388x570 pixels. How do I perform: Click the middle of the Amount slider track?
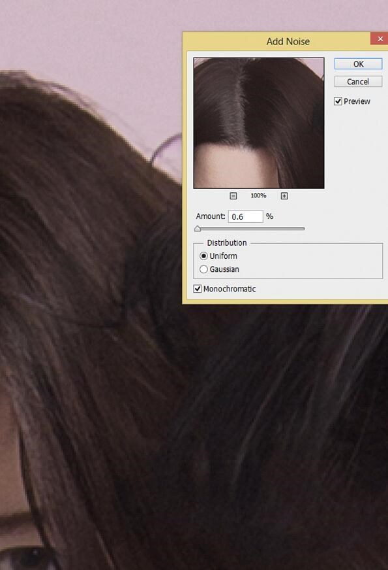click(250, 229)
